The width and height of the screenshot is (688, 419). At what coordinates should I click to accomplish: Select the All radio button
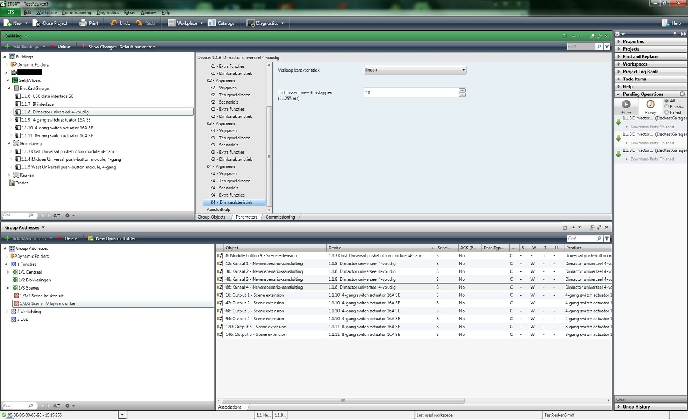[x=666, y=101]
